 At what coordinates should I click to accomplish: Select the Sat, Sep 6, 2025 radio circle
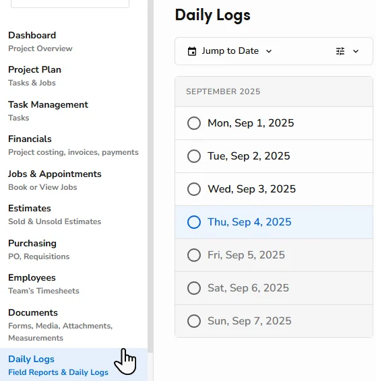click(194, 288)
